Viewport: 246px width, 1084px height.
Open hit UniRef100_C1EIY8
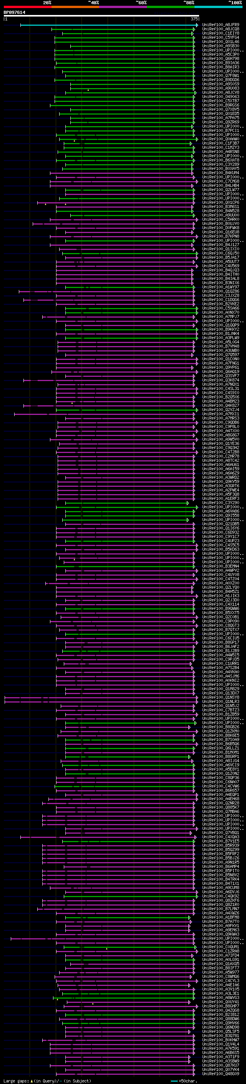[x=221, y=33]
